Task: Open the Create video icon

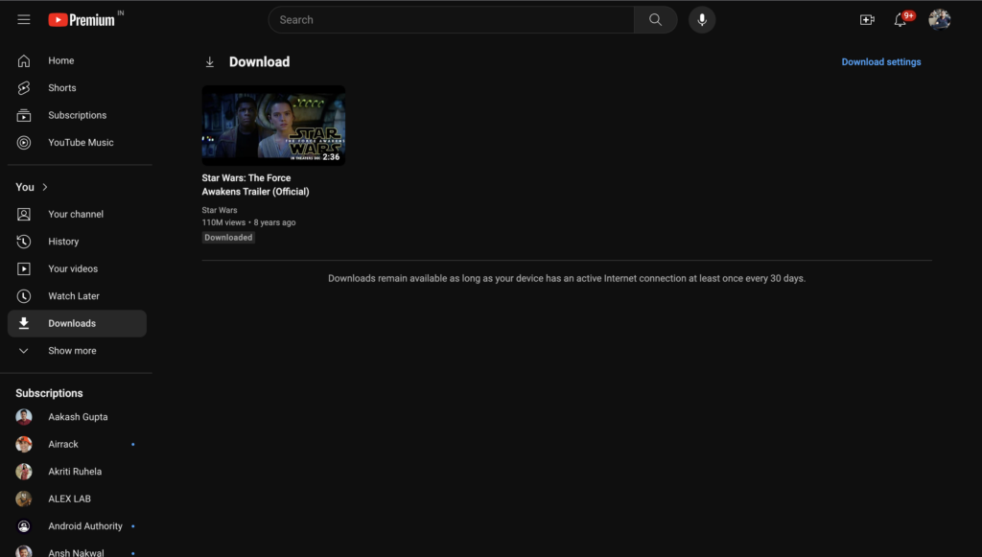Action: [866, 19]
